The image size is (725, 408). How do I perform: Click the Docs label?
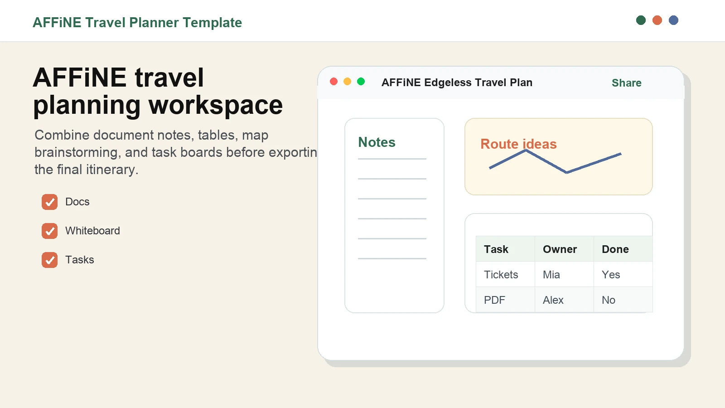tap(77, 202)
